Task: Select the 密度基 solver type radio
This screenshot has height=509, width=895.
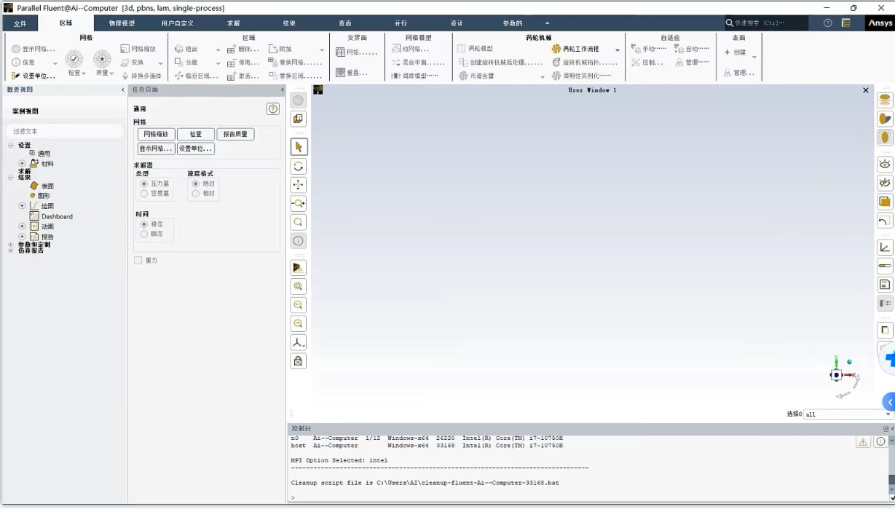Action: coord(144,193)
